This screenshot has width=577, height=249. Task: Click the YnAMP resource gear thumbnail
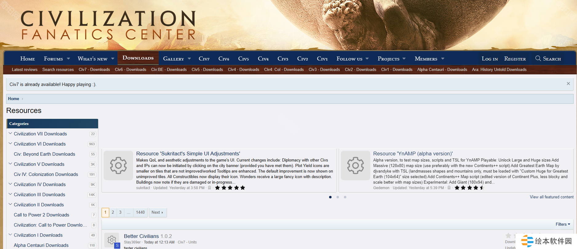(355, 165)
